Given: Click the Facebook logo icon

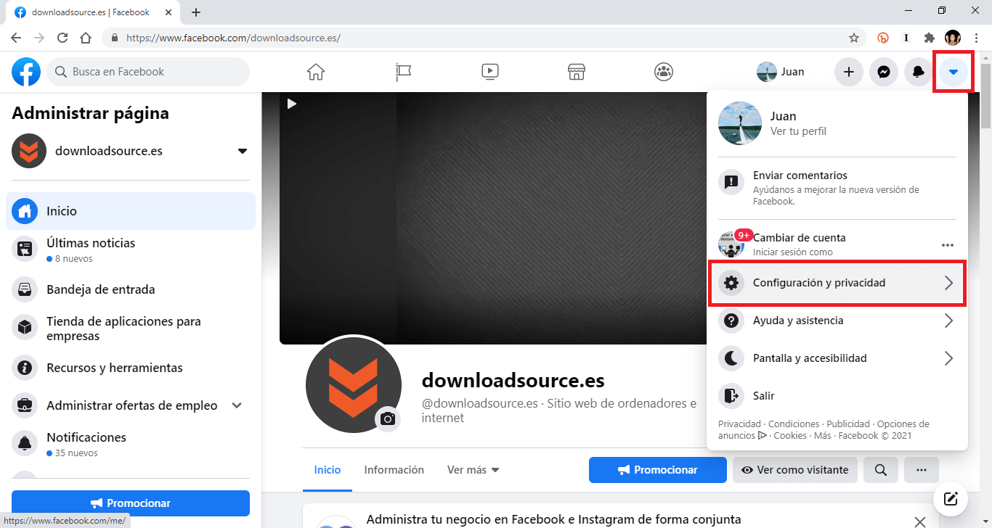Looking at the screenshot, I should [26, 72].
